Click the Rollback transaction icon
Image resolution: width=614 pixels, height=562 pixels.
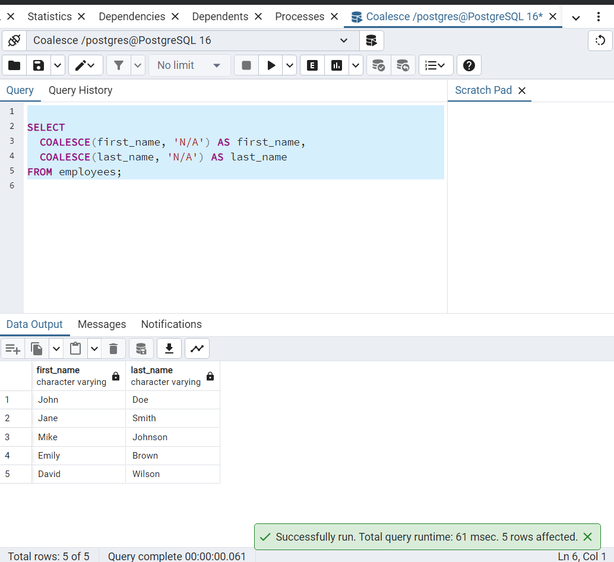[403, 65]
